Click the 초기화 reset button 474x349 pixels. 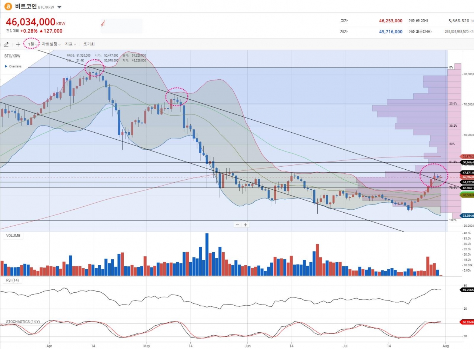point(89,44)
